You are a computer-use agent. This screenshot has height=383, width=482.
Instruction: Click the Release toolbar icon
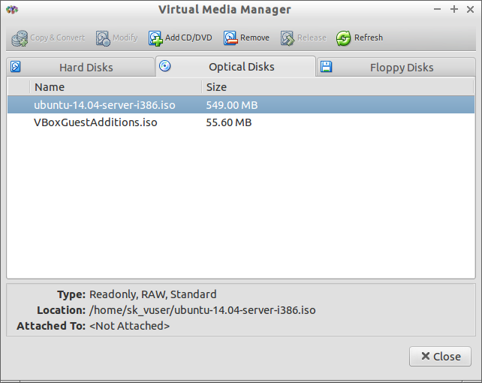tap(288, 38)
